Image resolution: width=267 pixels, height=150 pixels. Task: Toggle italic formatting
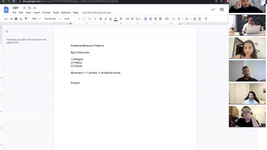[106, 19]
